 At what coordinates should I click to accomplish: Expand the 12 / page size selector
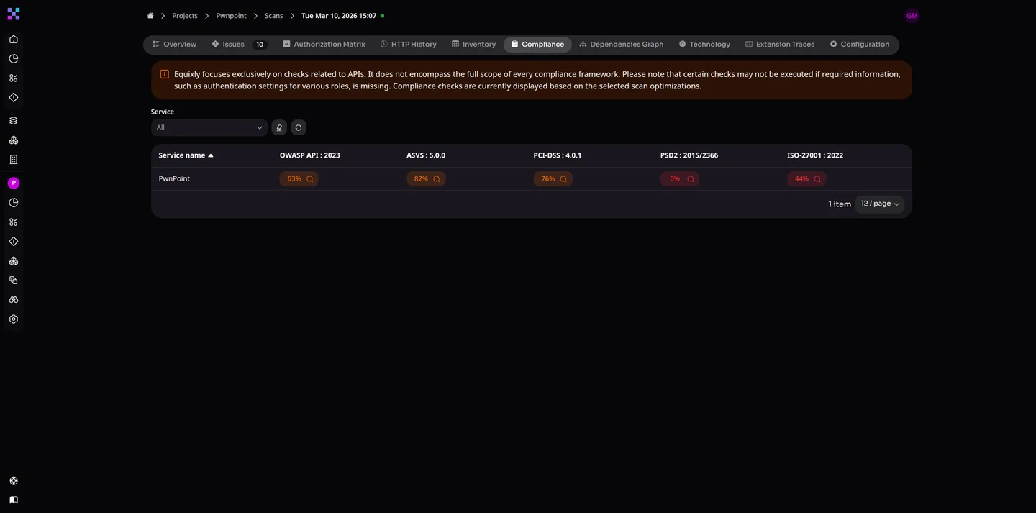(879, 204)
